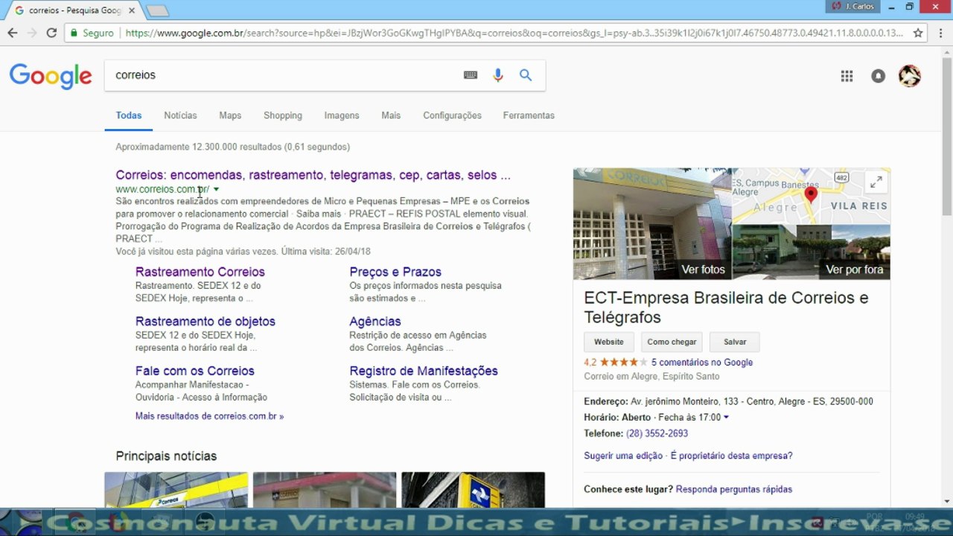
Task: Expand the correios.com.br result options arrow
Action: 216,190
